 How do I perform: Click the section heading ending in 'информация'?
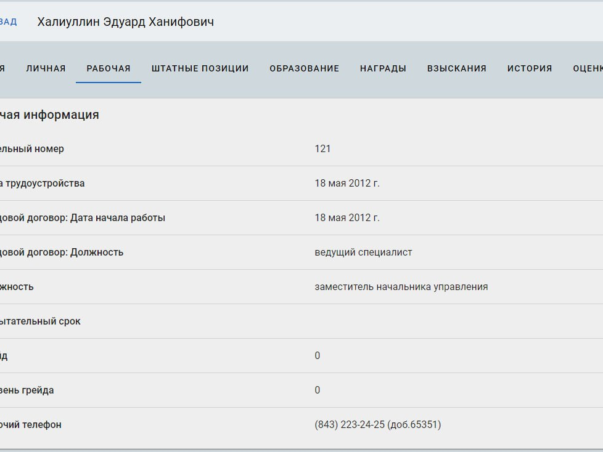pos(49,115)
